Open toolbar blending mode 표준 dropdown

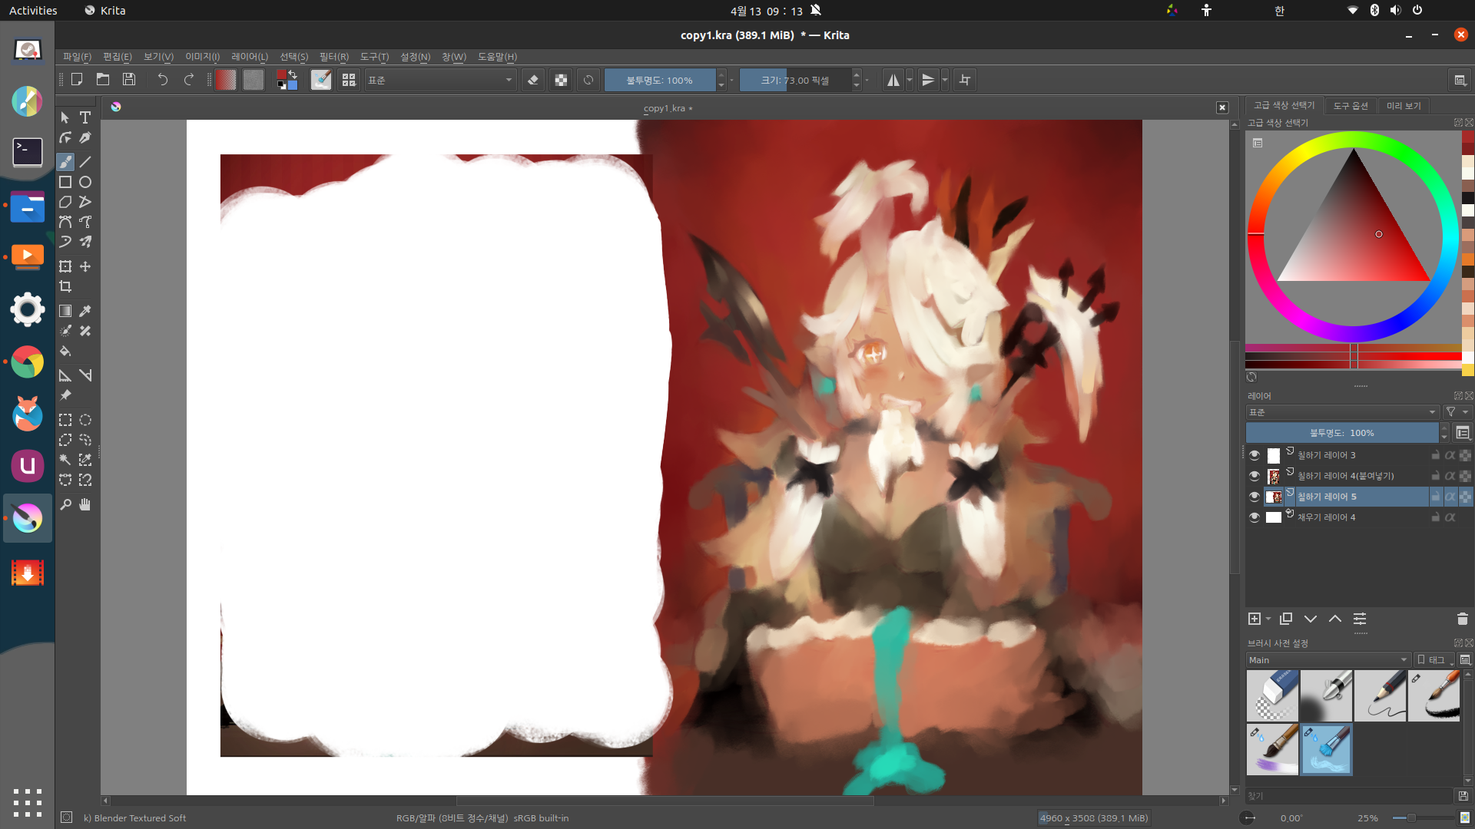(x=440, y=80)
